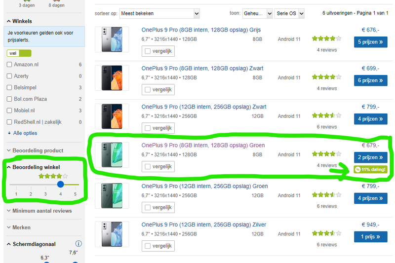Tick vergelijk for the 12GB 256GB Zilver phone
395x263 pixels.
[148, 246]
